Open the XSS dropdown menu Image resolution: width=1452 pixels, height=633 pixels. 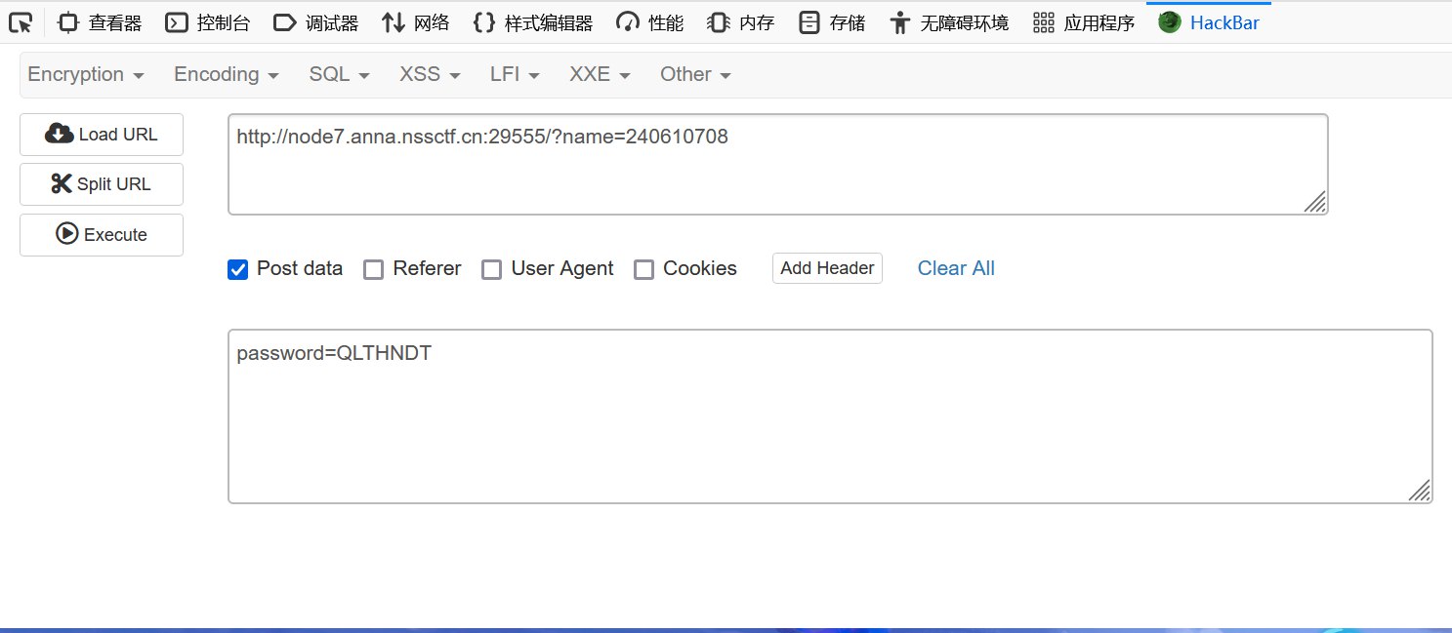[430, 75]
